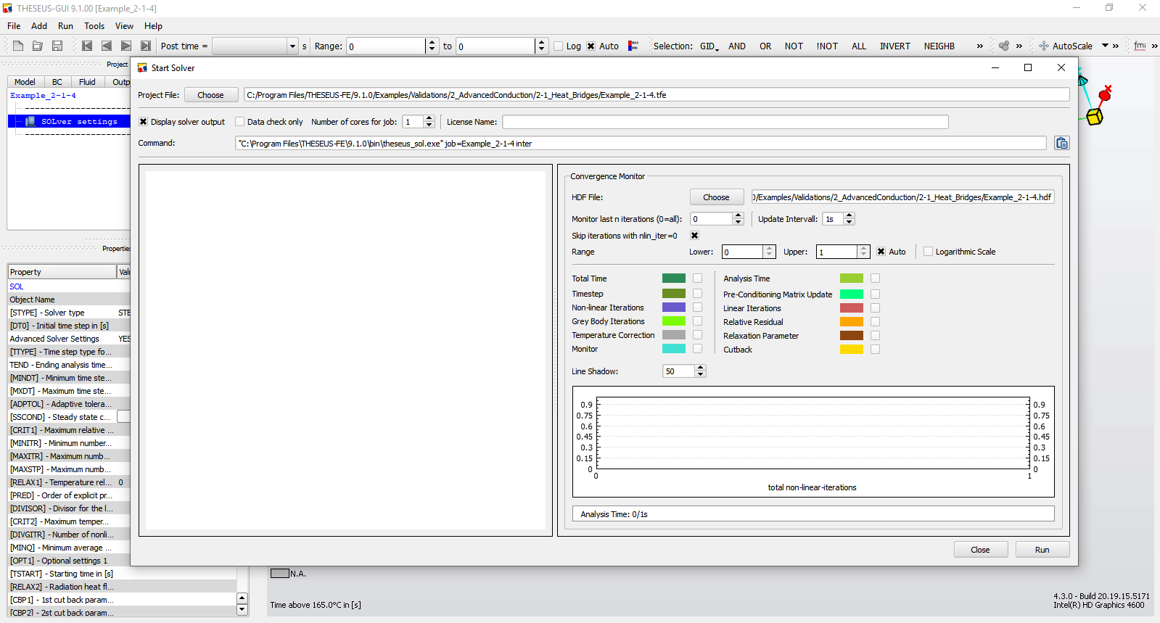The image size is (1160, 623).
Task: Enable Data check only option
Action: click(240, 122)
